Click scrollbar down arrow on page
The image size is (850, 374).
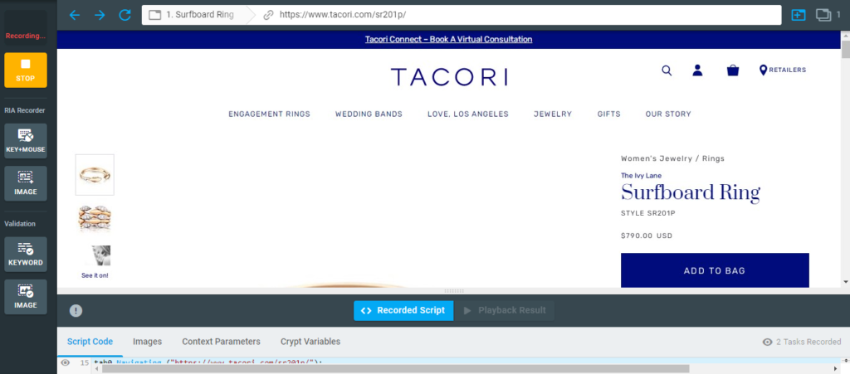pos(846,282)
